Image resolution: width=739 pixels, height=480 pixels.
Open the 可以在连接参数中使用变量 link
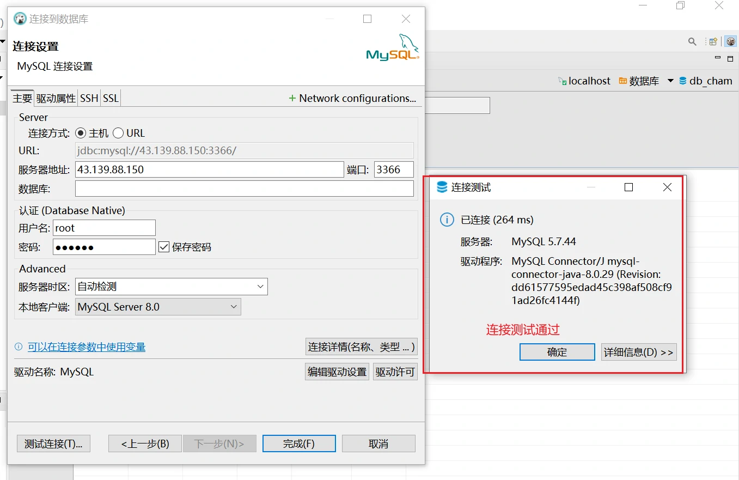(x=87, y=347)
